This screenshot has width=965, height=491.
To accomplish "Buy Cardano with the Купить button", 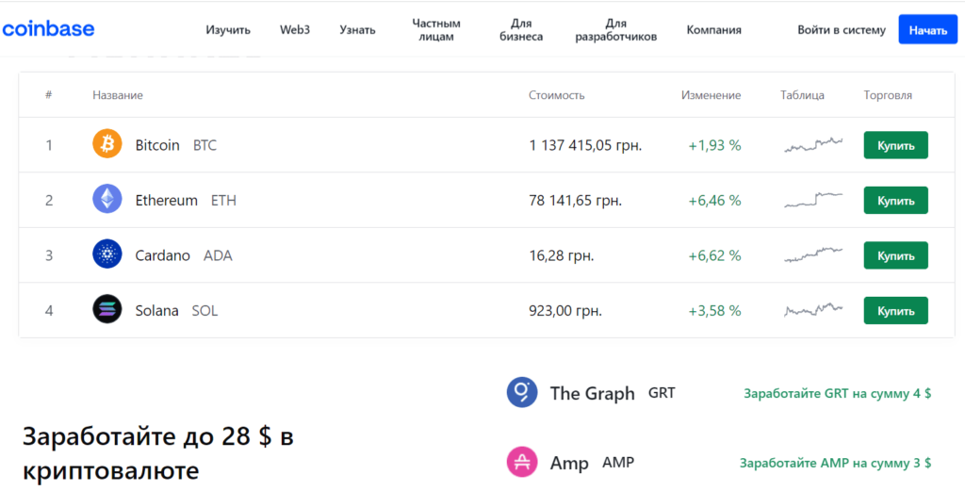I will coord(896,255).
